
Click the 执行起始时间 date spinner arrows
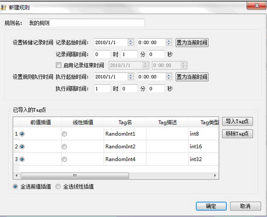point(131,77)
